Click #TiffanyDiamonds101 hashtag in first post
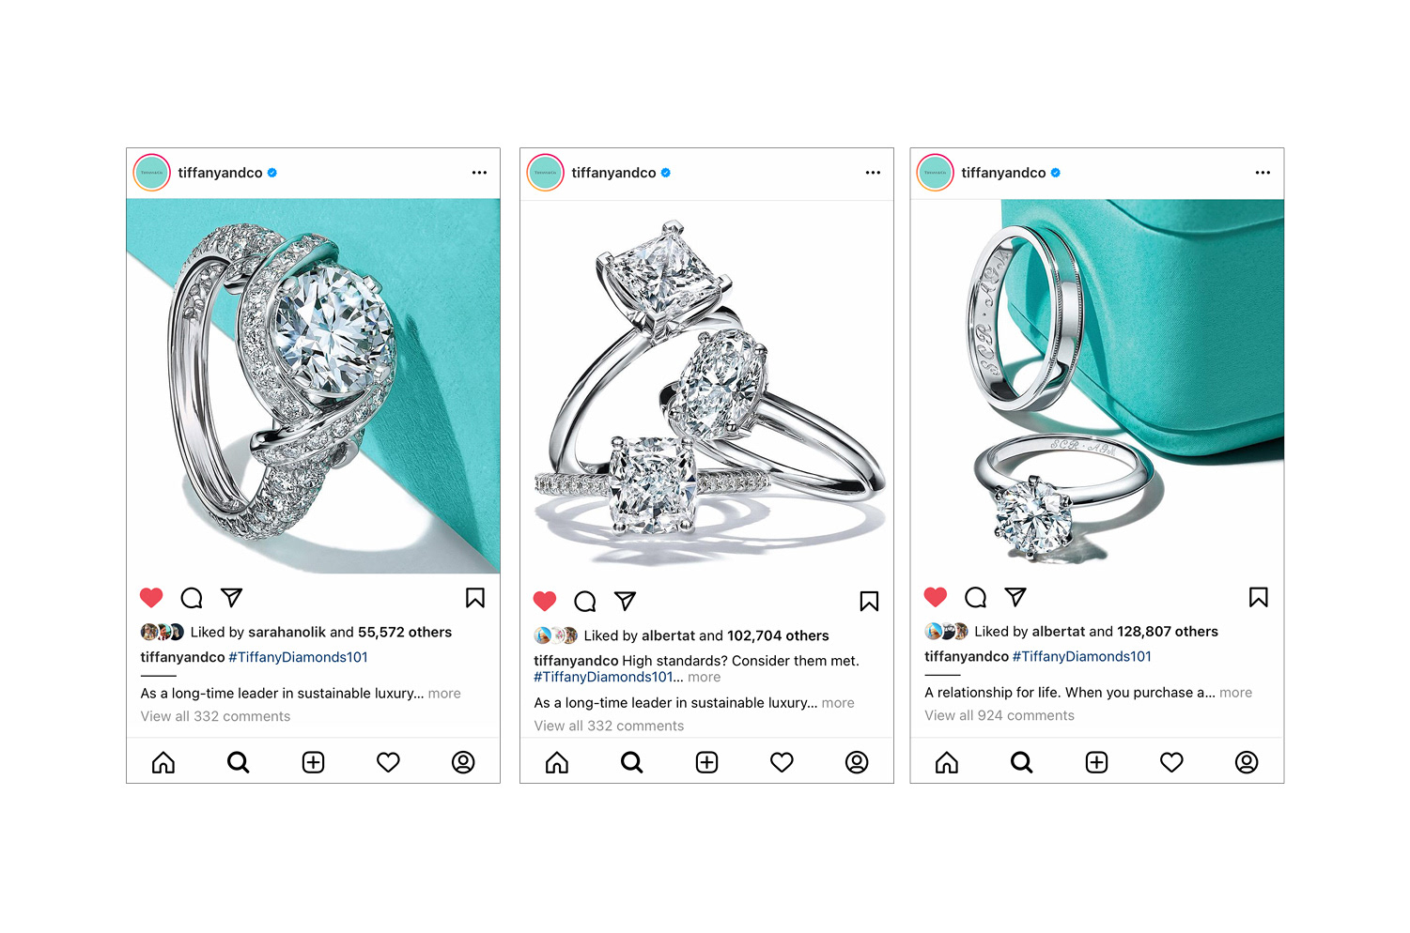 click(x=298, y=657)
